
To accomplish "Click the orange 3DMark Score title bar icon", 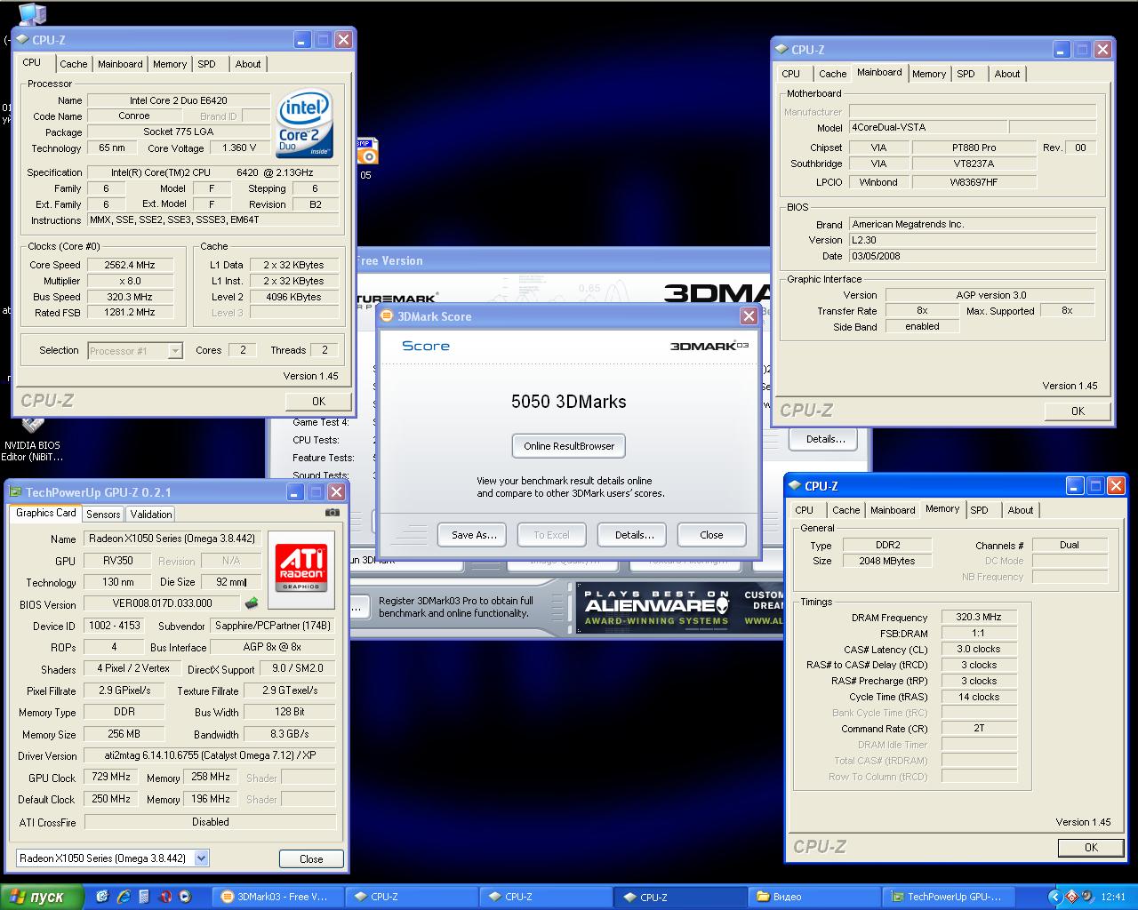I will pos(387,315).
